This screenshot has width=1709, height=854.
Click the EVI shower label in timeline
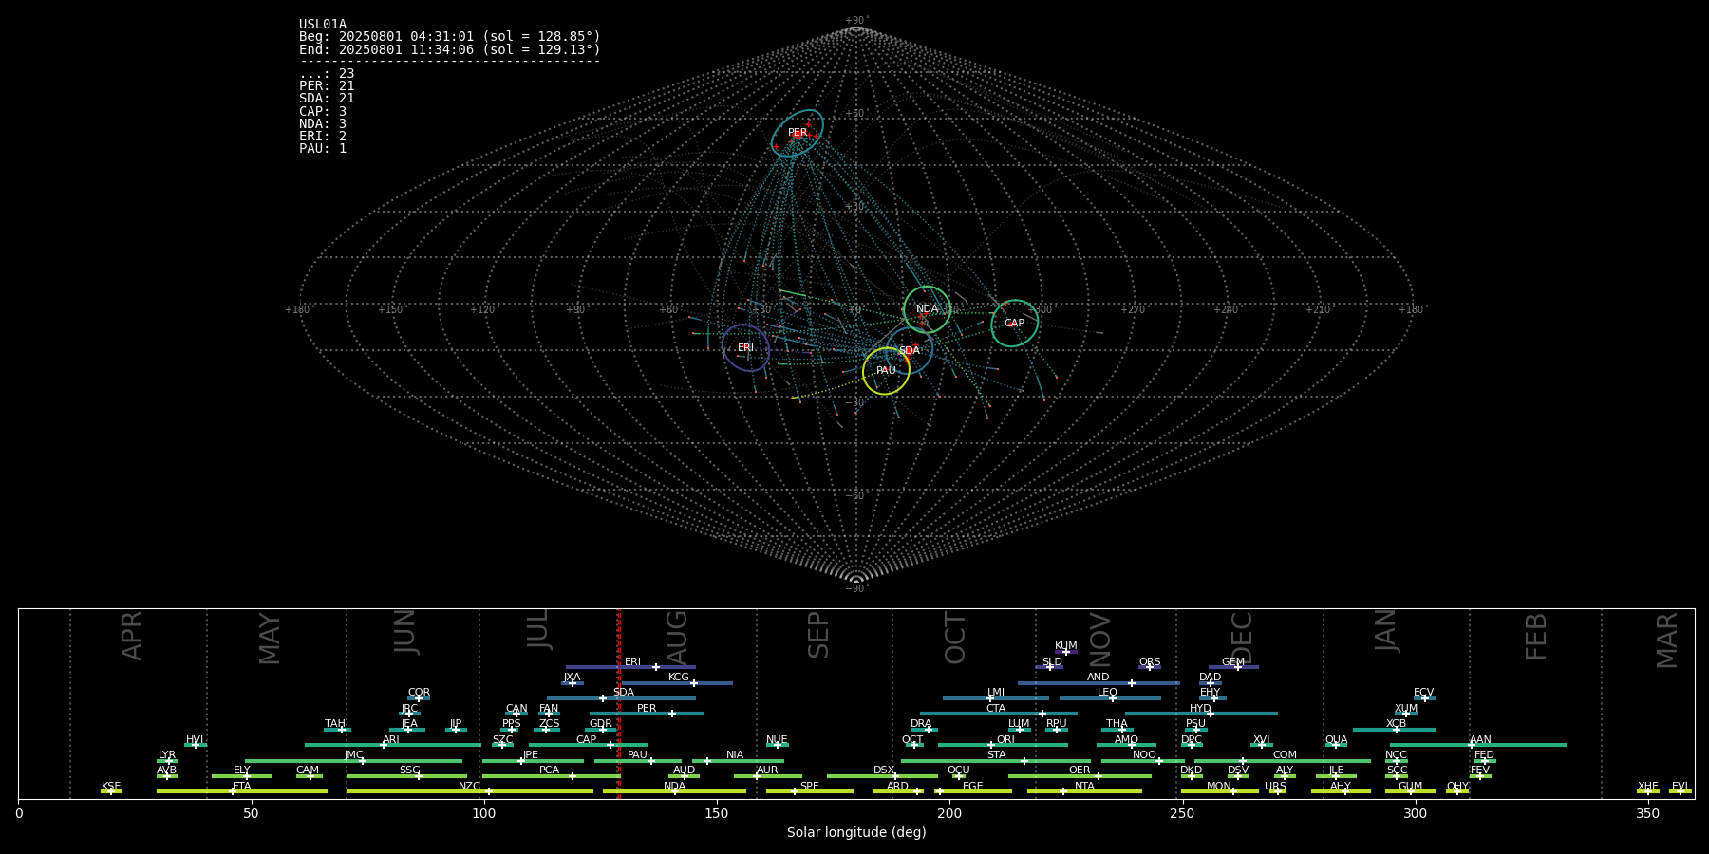click(1680, 787)
